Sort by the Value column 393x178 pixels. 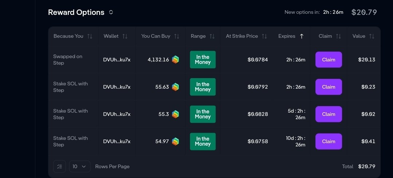coord(372,36)
